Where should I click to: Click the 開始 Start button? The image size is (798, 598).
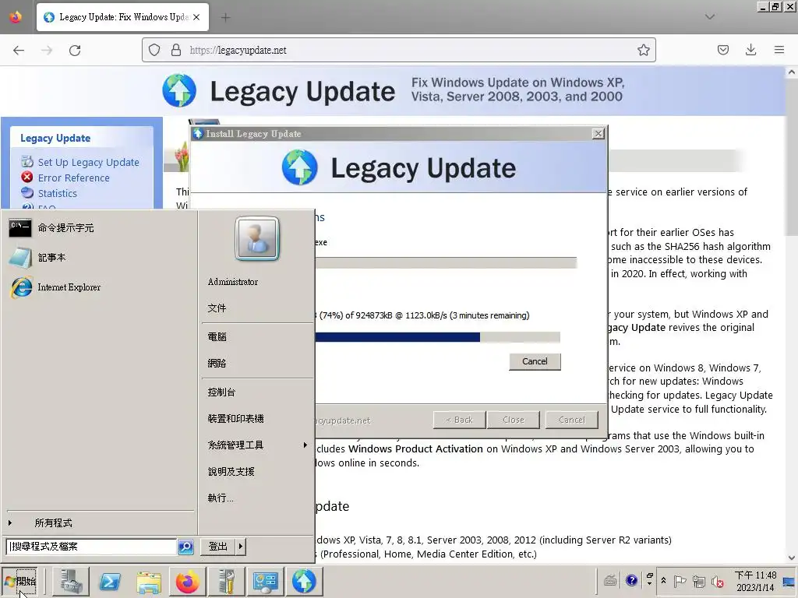(x=20, y=581)
